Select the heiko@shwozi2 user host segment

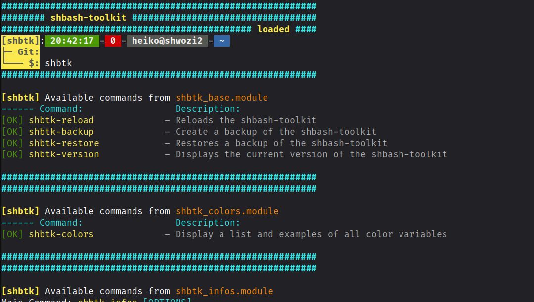point(167,41)
